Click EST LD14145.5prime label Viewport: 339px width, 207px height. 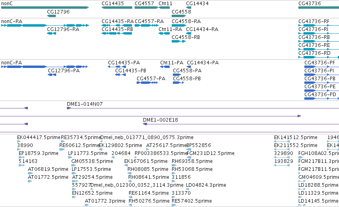click(318, 201)
